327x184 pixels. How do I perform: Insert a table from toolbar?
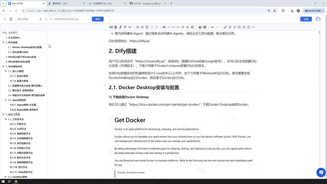click(205, 27)
